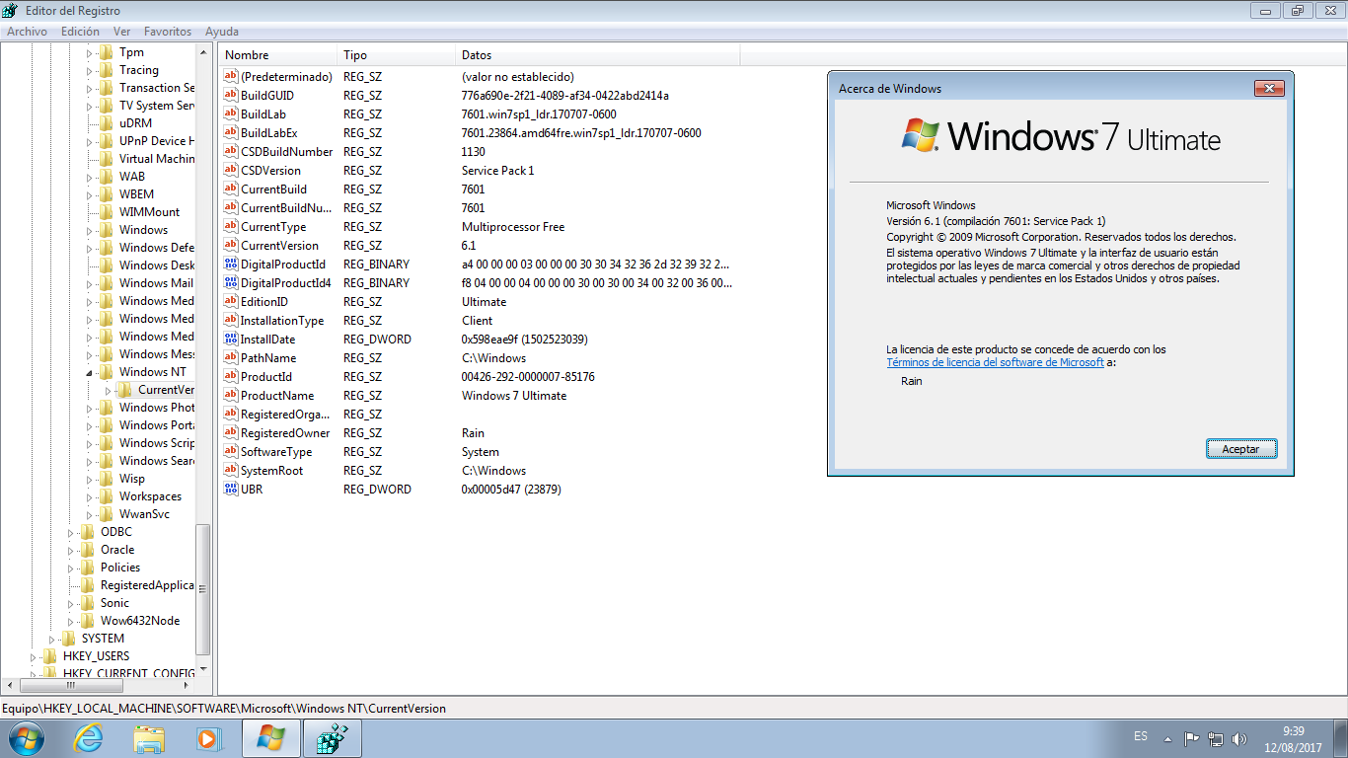The width and height of the screenshot is (1348, 758).
Task: Click the DigitalProductId4 binary value icon
Action: (231, 283)
